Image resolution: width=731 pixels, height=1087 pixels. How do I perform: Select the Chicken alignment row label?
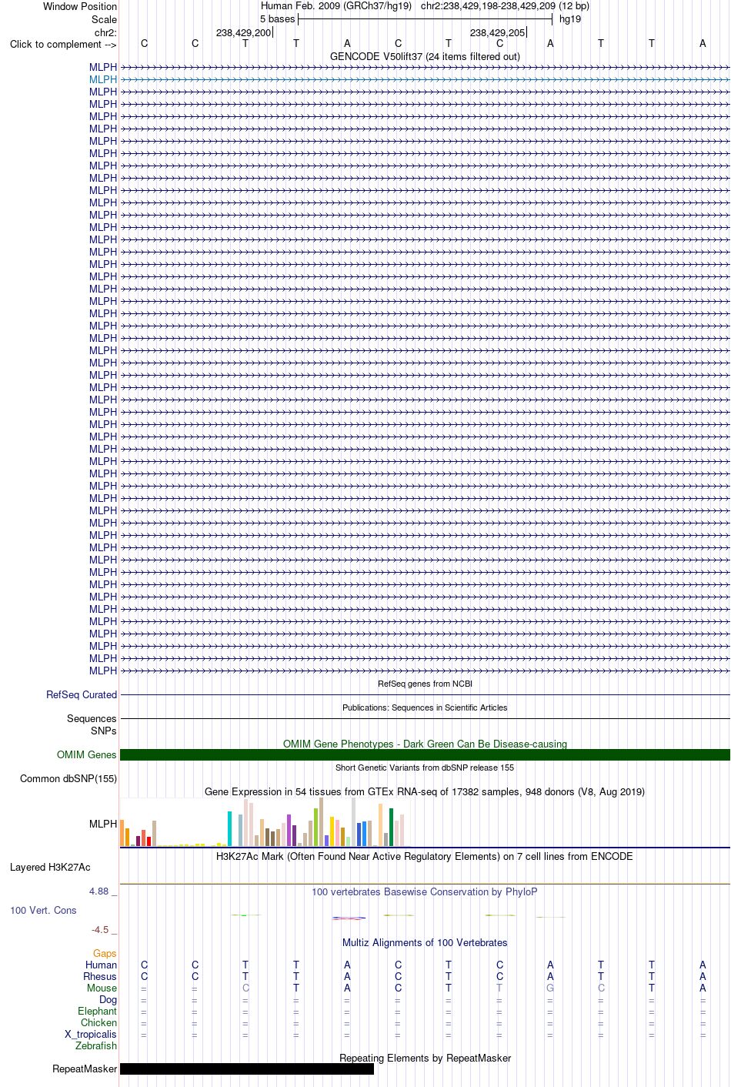(98, 1022)
